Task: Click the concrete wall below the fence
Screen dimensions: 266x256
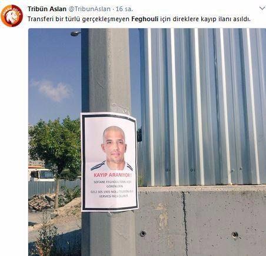Action: tap(201, 221)
